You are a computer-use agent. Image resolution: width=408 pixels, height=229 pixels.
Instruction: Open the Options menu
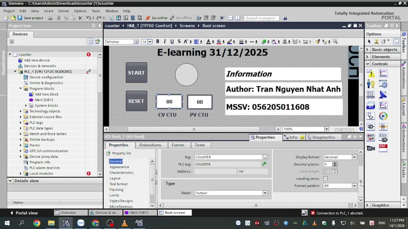80,11
